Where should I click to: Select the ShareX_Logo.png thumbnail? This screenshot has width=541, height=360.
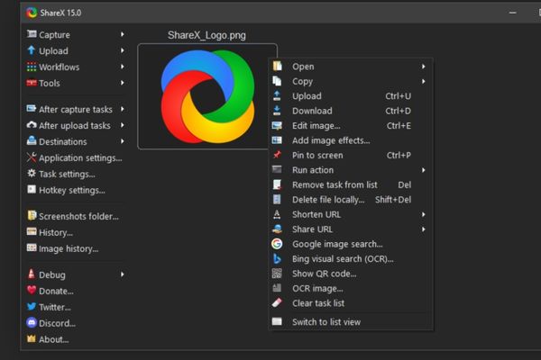click(x=206, y=95)
